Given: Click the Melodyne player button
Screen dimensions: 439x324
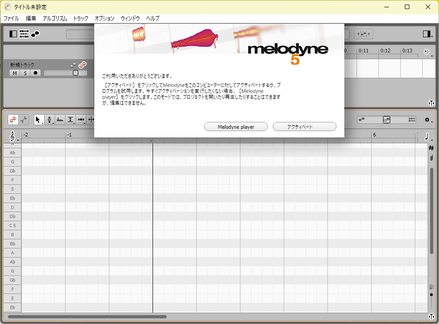Looking at the screenshot, I should (x=236, y=127).
